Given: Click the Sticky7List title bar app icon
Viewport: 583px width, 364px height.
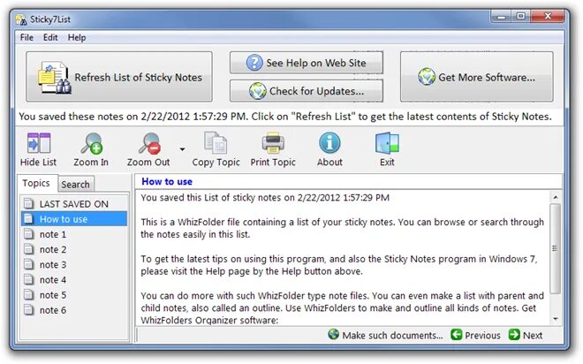Looking at the screenshot, I should coord(21,19).
